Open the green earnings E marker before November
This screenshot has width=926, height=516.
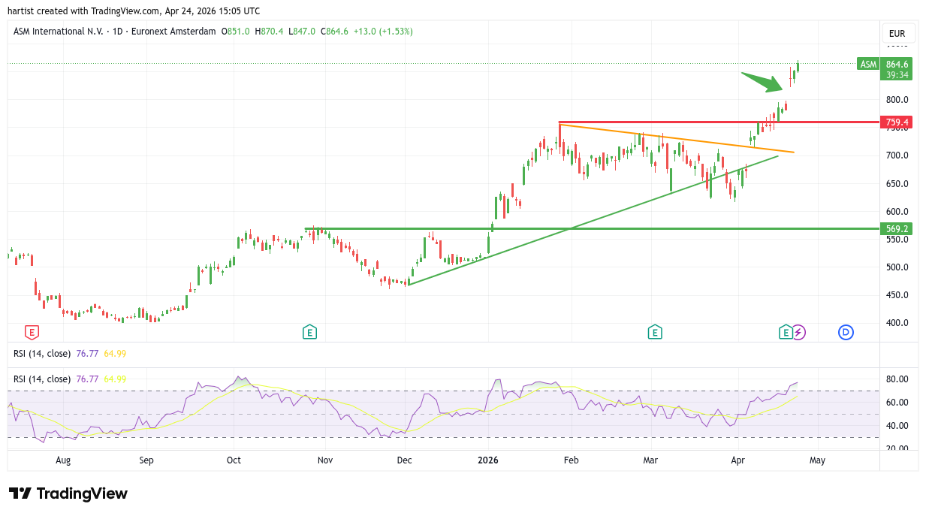309,331
